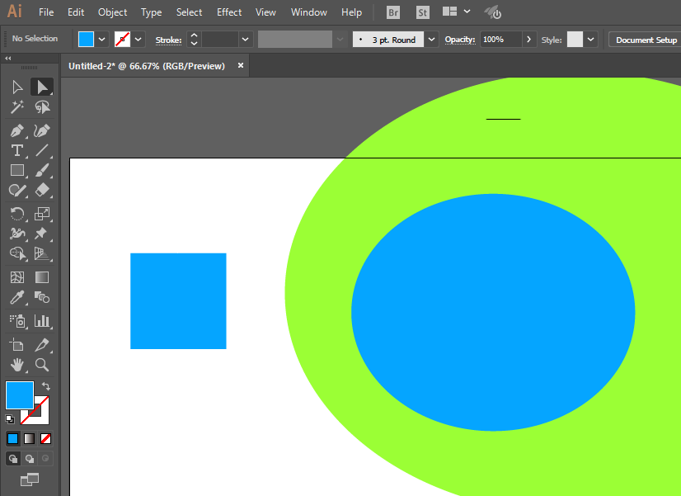Open the graphic style dropdown arrow

(590, 39)
